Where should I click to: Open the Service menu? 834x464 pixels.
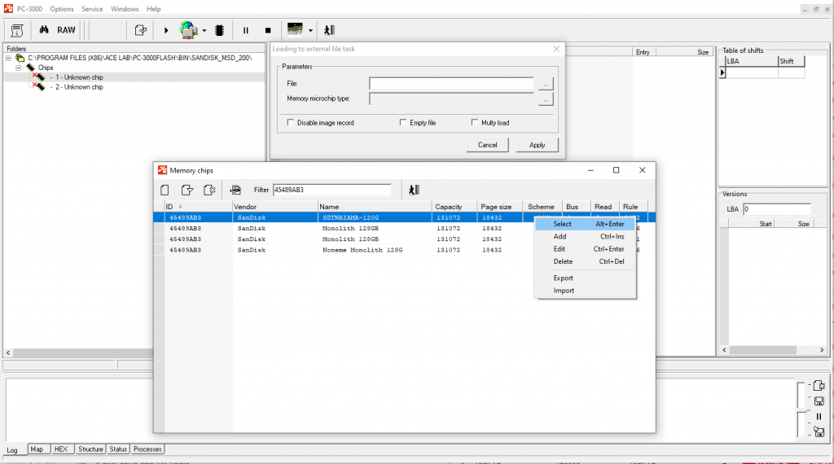pos(92,9)
